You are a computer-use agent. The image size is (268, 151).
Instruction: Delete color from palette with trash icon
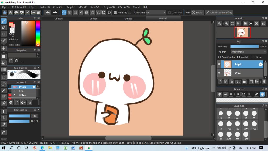[x=16, y=61]
